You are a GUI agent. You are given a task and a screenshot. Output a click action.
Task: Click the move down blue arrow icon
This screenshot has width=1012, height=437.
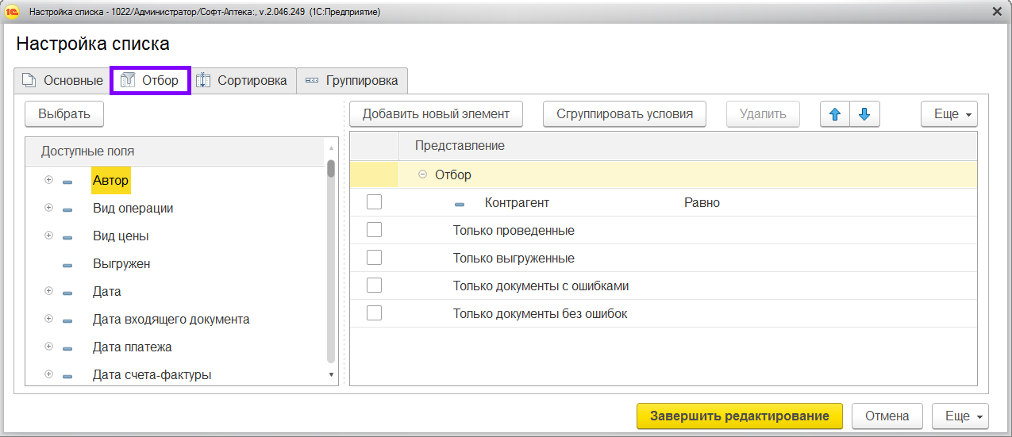click(x=864, y=114)
